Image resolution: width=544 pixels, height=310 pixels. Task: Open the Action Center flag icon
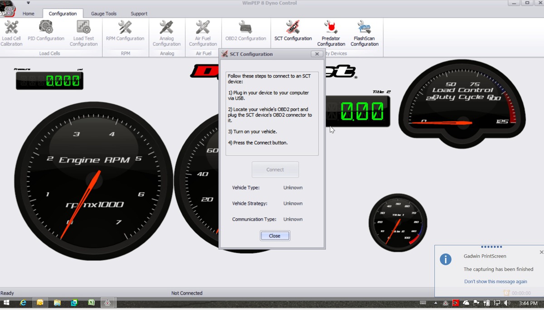point(476,303)
